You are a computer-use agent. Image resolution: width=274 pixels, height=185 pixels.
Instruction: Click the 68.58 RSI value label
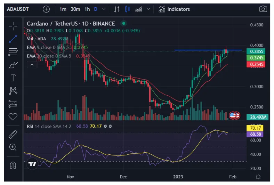pyautogui.click(x=255, y=134)
